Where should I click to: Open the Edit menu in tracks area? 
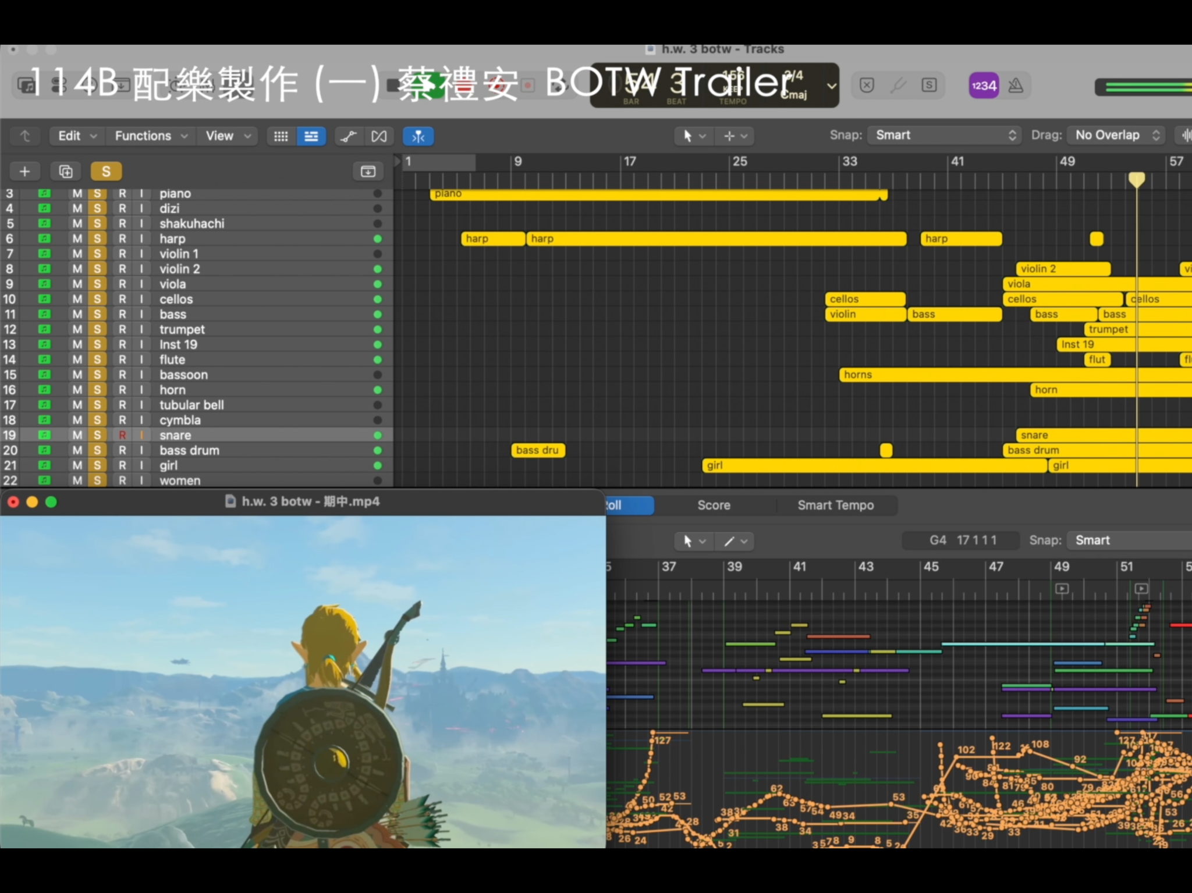pos(77,136)
